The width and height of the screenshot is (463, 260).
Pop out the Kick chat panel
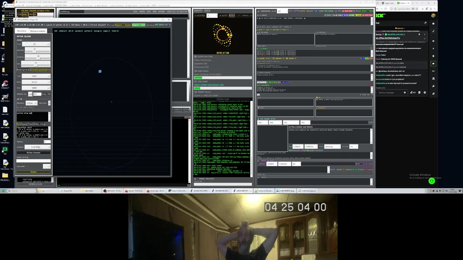click(425, 23)
